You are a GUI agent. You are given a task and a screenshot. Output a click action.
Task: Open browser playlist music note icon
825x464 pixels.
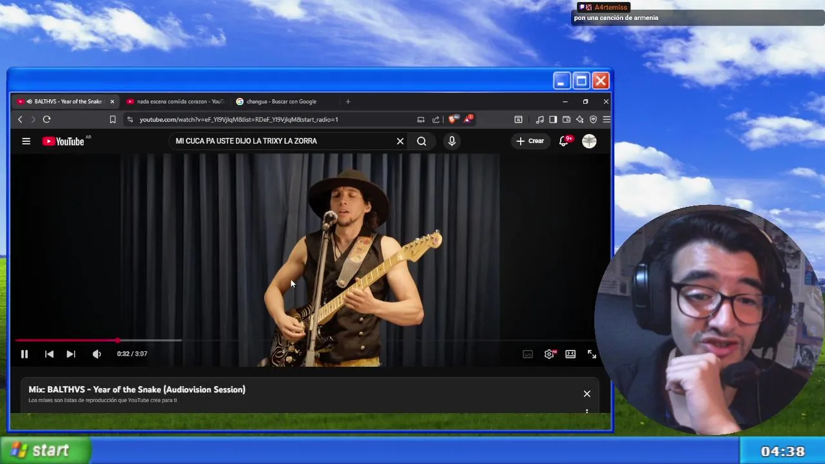click(x=540, y=119)
